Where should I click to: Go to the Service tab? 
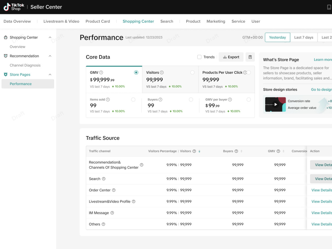point(238,21)
